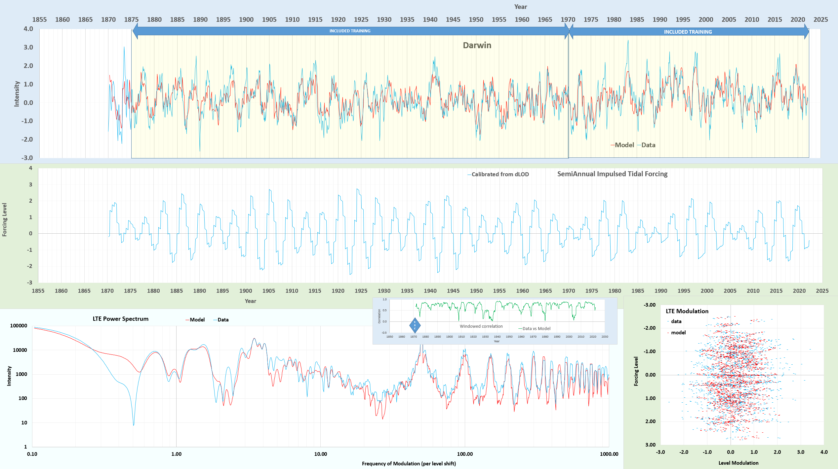
Task: Click the blue diamond marker in correlation inset
Action: tap(415, 325)
